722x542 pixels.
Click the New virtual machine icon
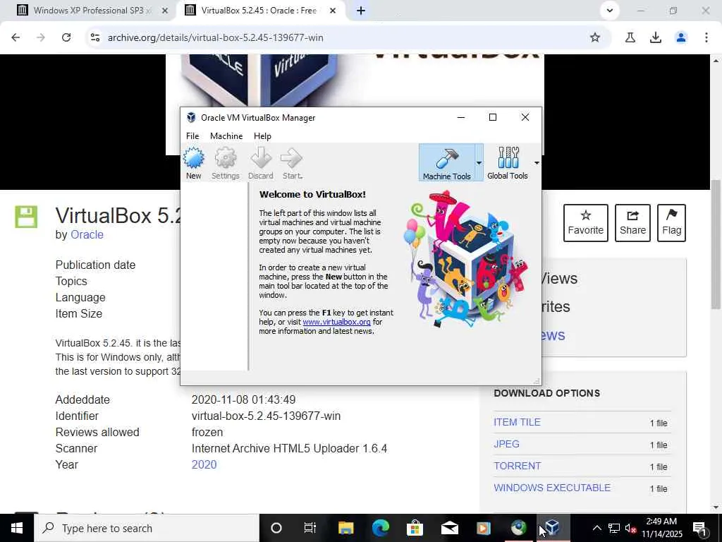coord(193,163)
